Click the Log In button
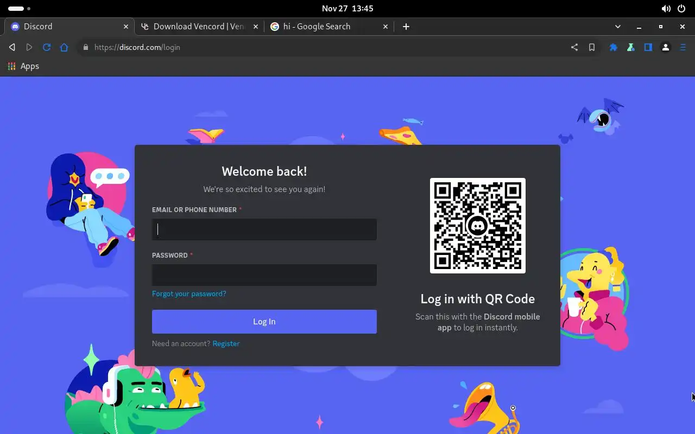The width and height of the screenshot is (695, 434). (x=264, y=322)
